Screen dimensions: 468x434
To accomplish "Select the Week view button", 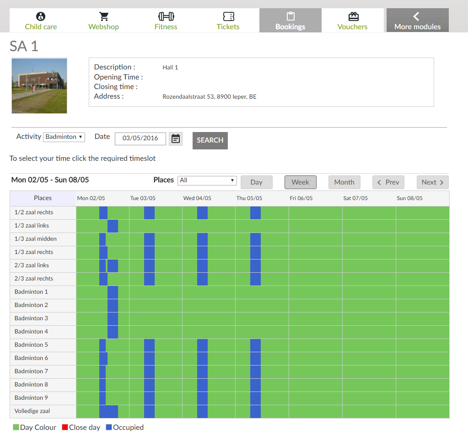I will pyautogui.click(x=300, y=182).
